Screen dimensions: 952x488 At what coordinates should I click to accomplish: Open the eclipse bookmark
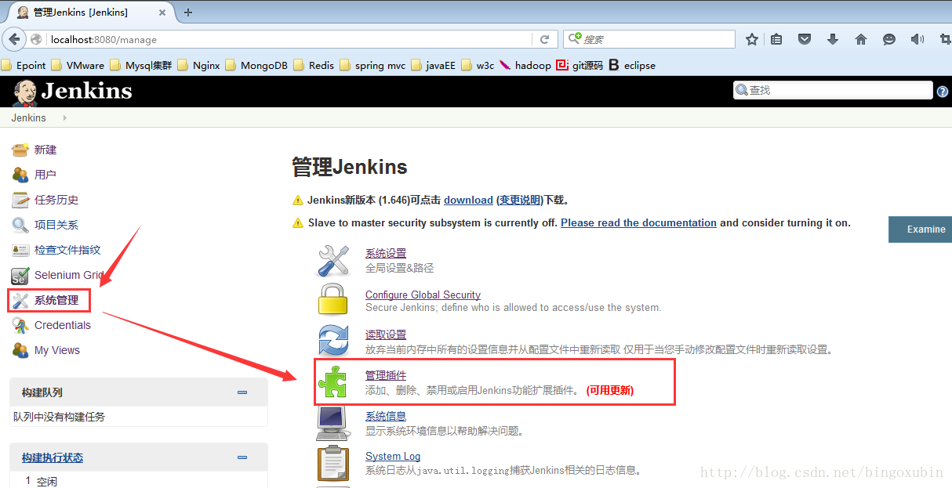tap(632, 65)
